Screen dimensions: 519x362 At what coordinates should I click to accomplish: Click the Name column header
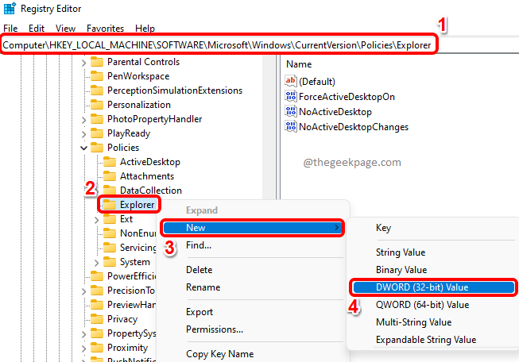coord(299,64)
